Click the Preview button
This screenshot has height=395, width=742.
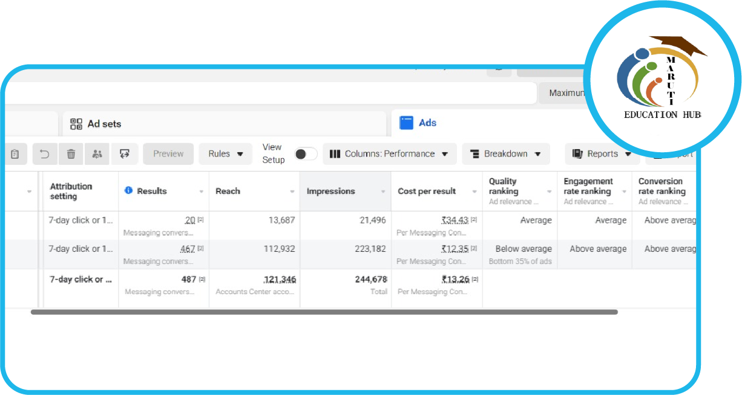168,154
